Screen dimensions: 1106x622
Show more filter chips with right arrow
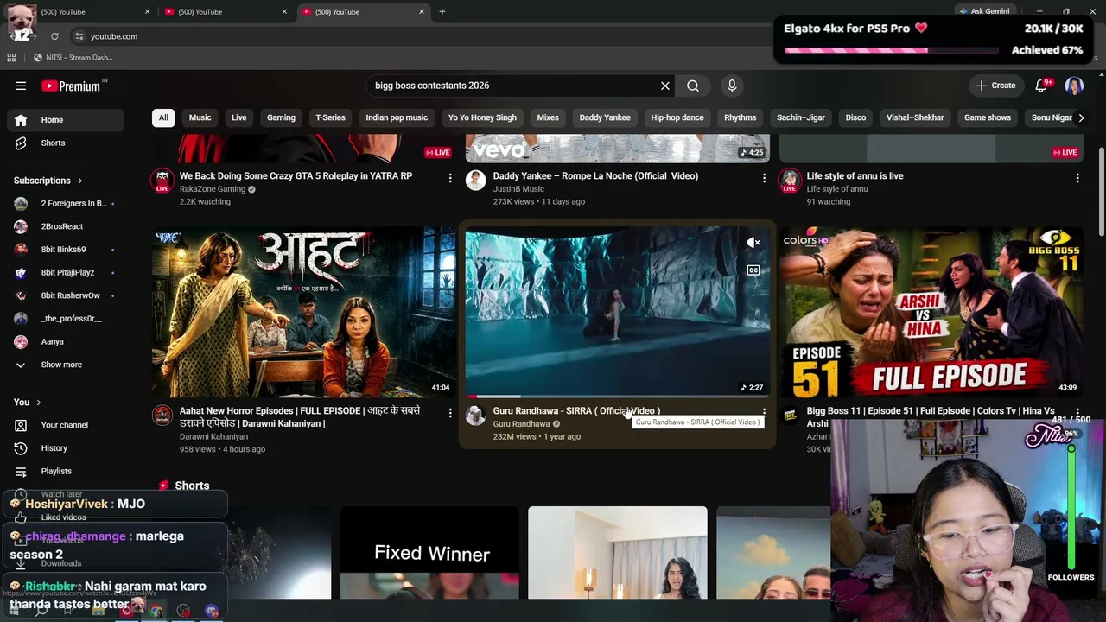[x=1080, y=117]
